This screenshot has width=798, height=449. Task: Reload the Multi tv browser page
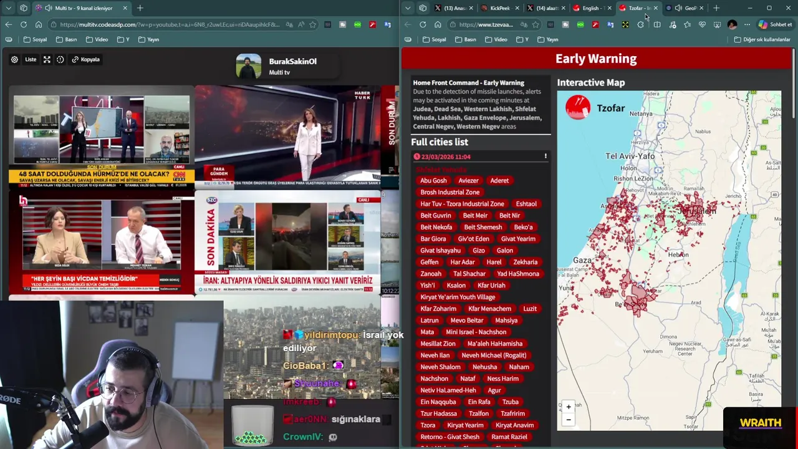[x=23, y=24]
